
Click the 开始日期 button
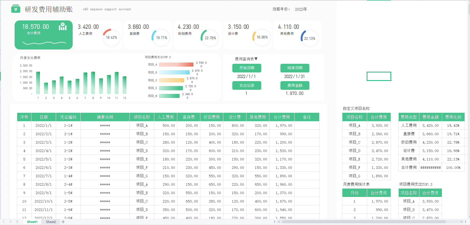[x=247, y=68]
